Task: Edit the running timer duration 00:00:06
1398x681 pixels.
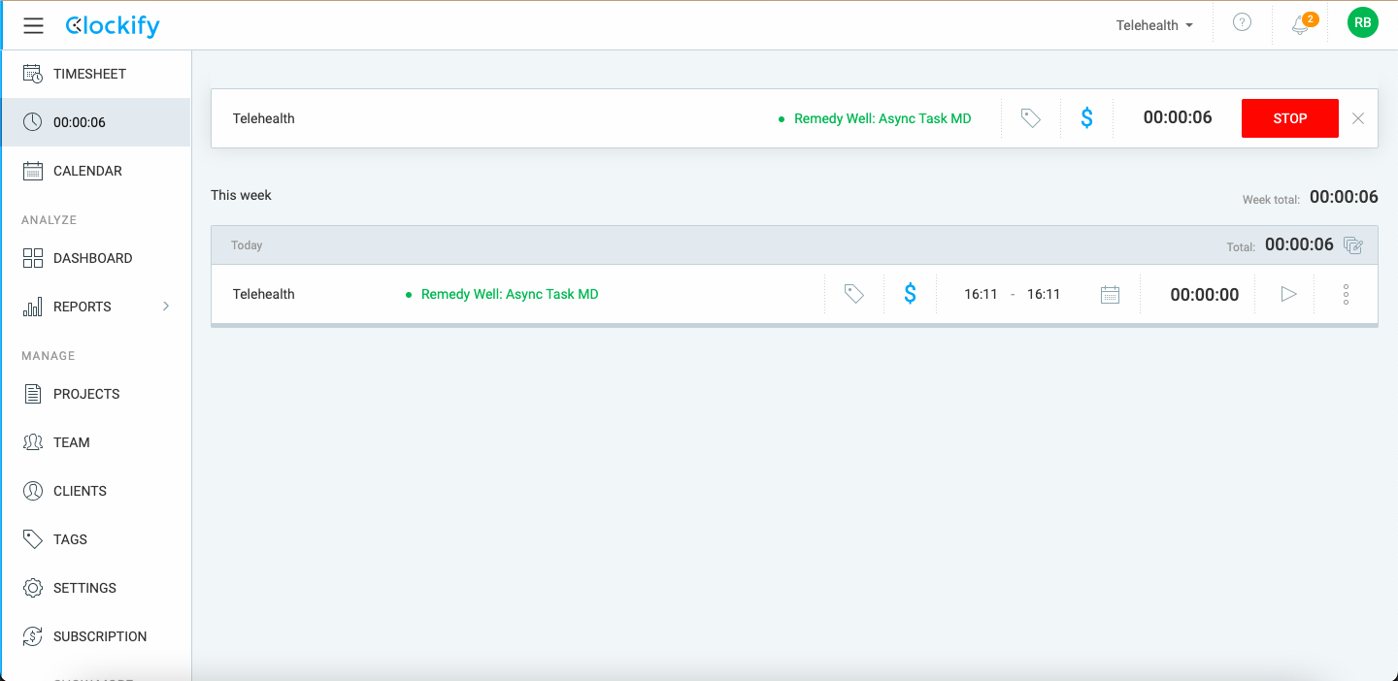Action: coord(1178,117)
